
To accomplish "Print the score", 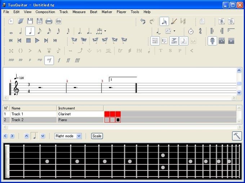I will coord(49,21).
